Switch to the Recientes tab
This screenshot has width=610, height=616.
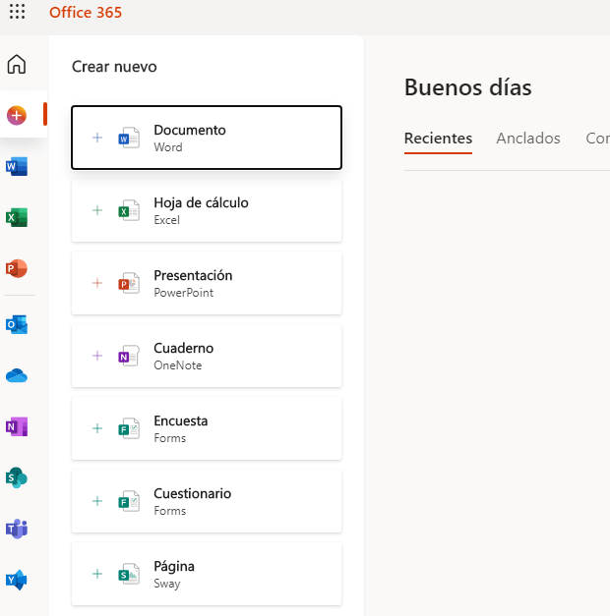click(x=438, y=139)
